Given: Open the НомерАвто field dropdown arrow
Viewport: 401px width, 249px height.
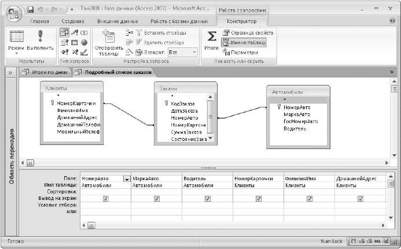Looking at the screenshot, I should coord(126,179).
